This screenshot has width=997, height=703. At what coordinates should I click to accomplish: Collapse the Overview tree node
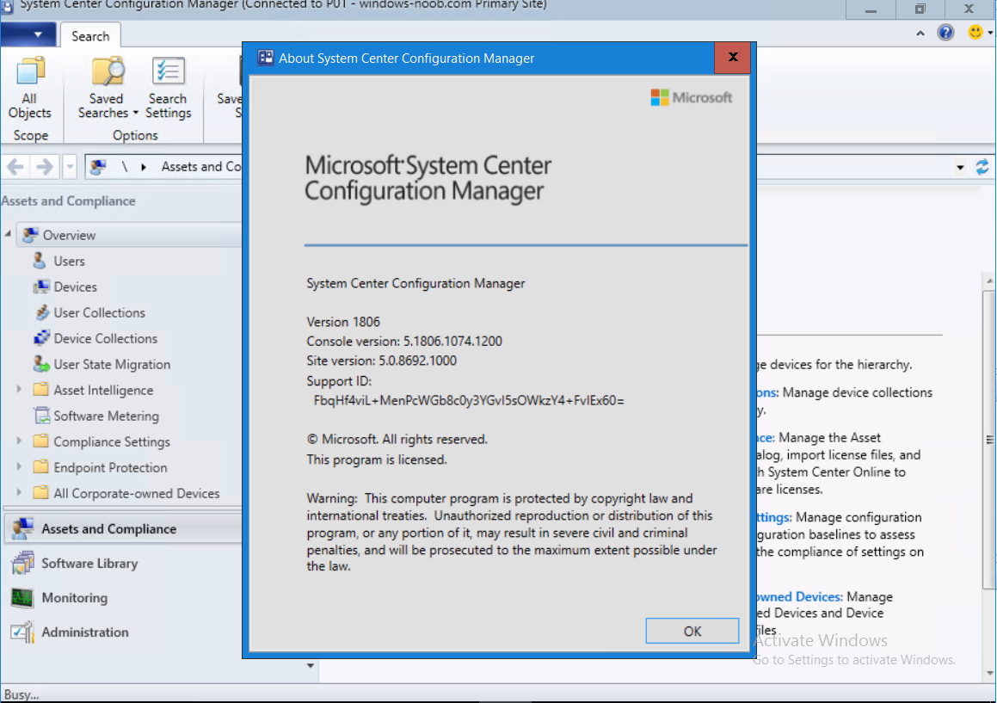pyautogui.click(x=8, y=234)
